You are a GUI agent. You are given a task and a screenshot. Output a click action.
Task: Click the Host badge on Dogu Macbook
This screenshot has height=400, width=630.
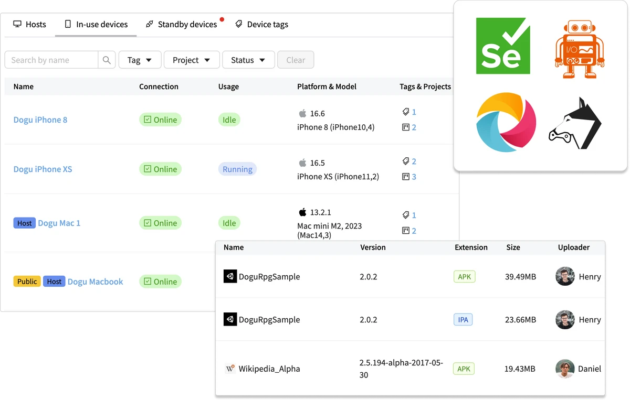tap(54, 282)
